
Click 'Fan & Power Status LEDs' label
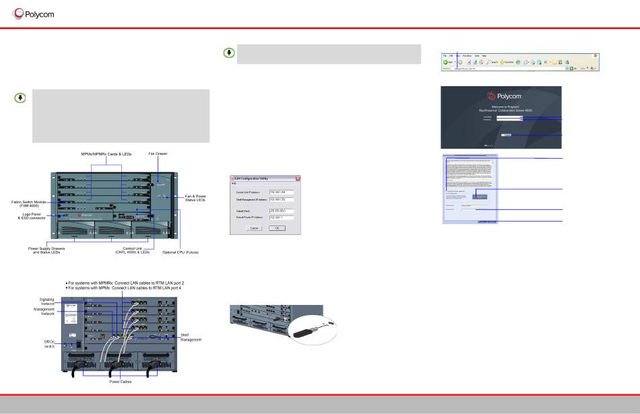click(195, 198)
